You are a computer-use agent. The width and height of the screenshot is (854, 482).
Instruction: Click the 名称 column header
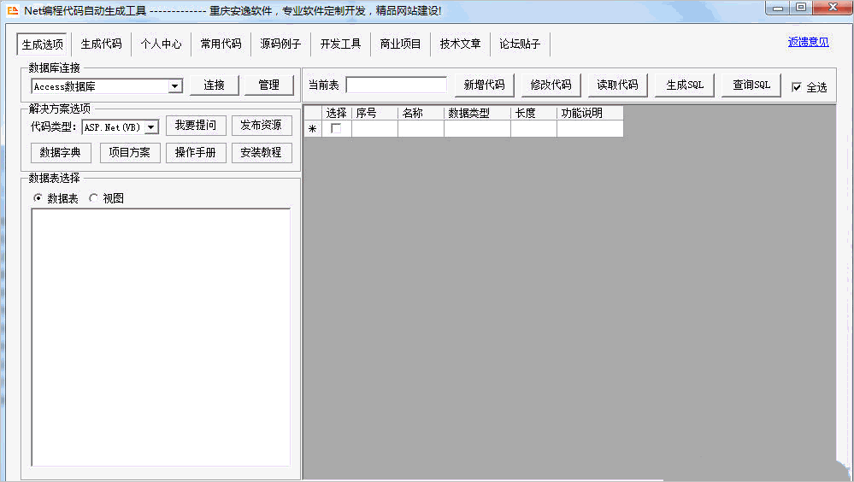click(421, 113)
